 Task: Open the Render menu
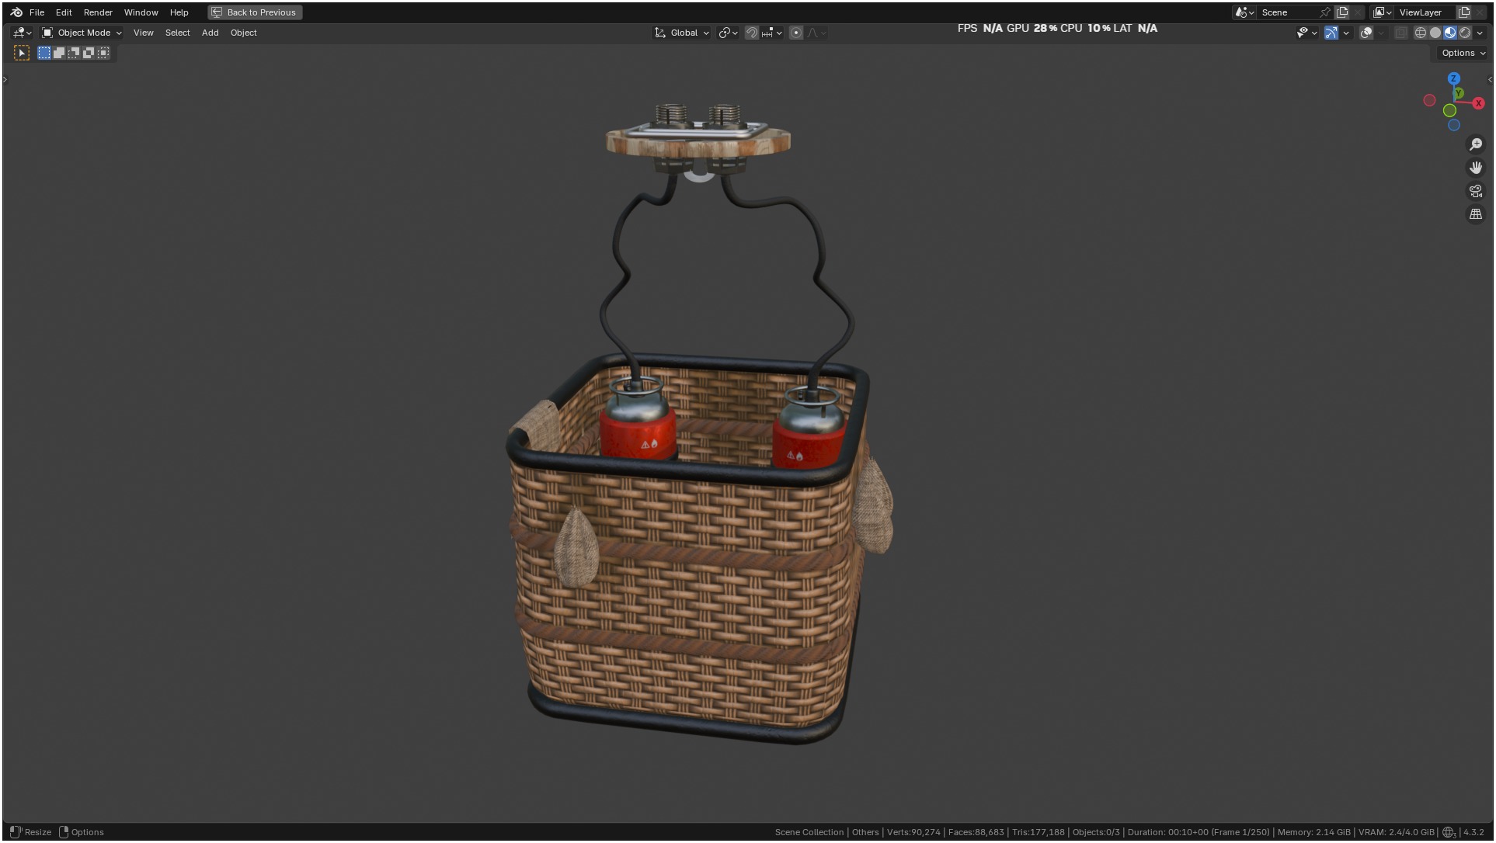[x=98, y=12]
